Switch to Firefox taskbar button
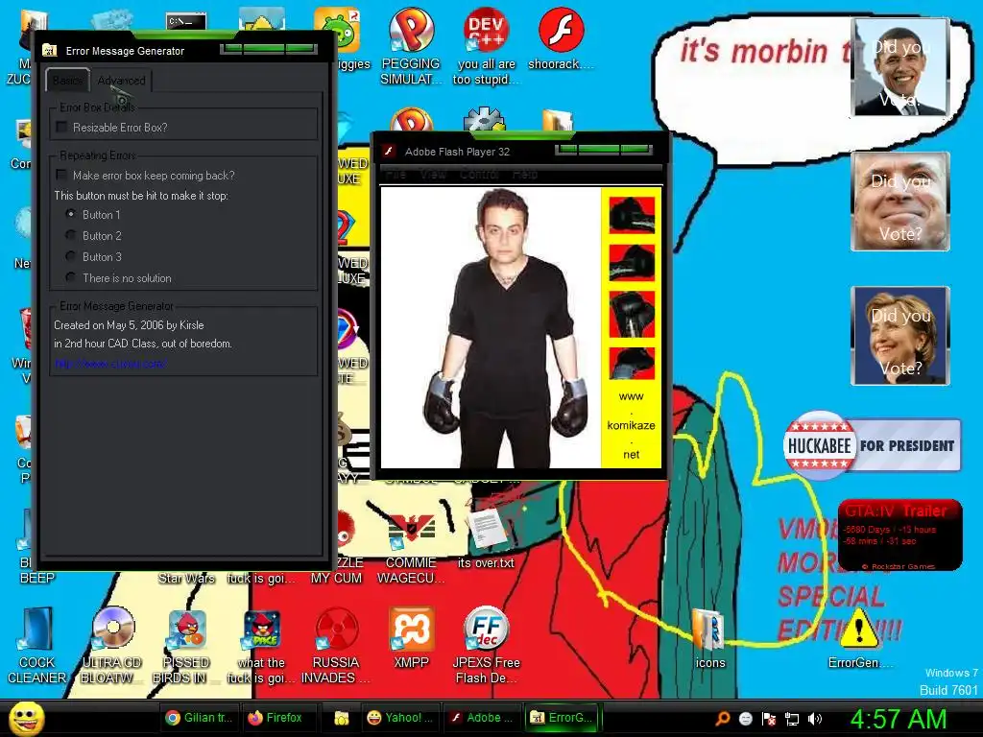The image size is (983, 737). click(275, 718)
